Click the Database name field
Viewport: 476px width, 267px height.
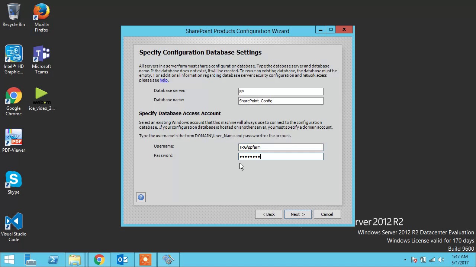click(x=281, y=101)
